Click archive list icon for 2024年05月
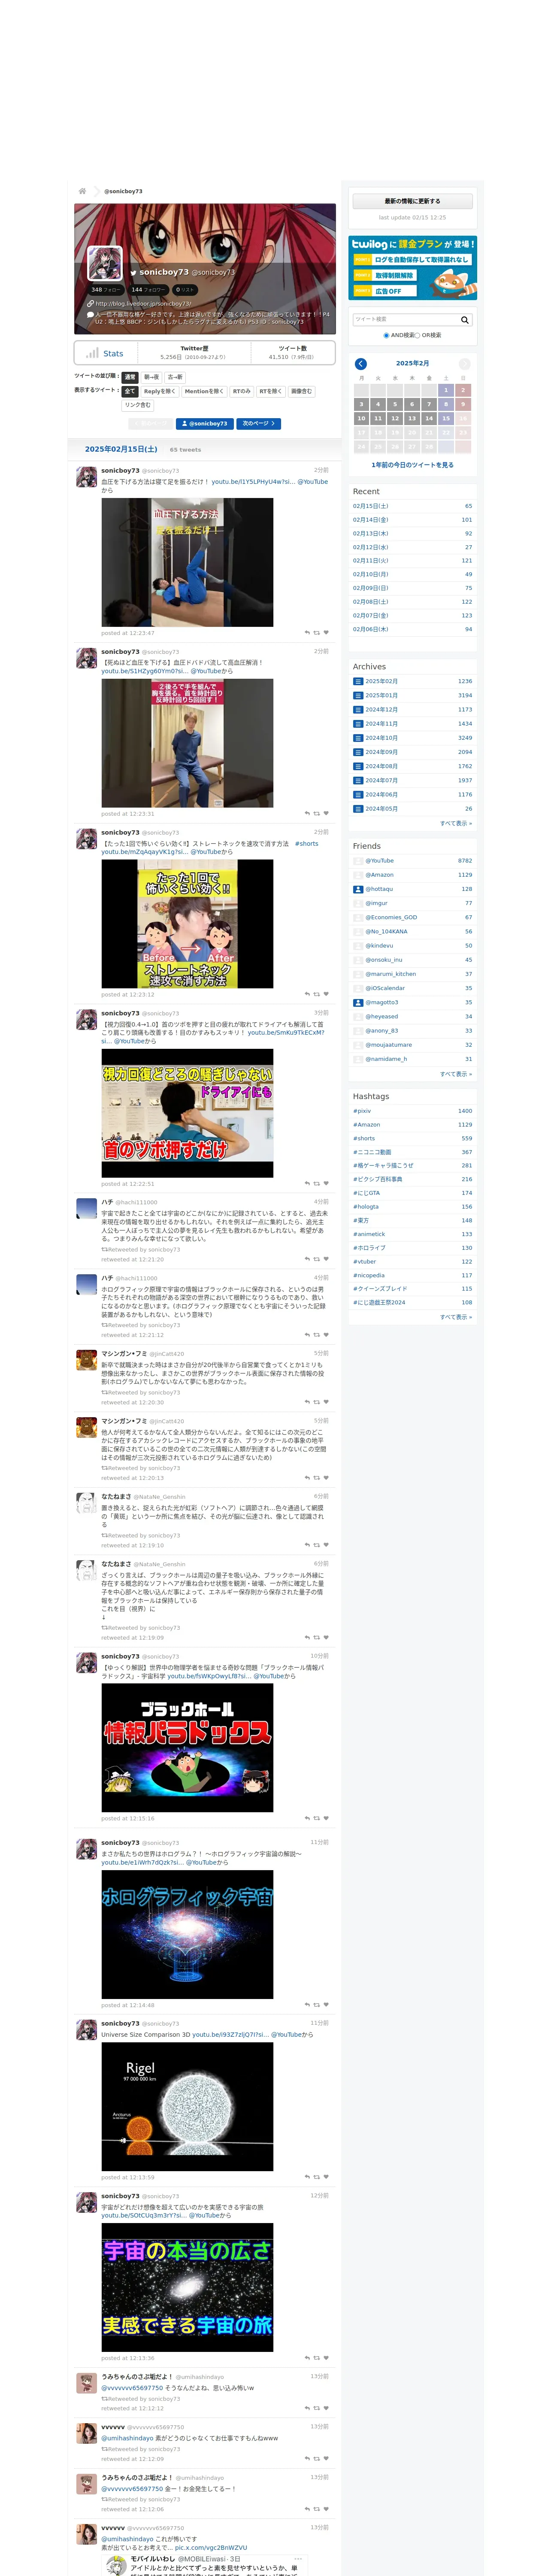Screen dimensions: 551x2576 358,808
